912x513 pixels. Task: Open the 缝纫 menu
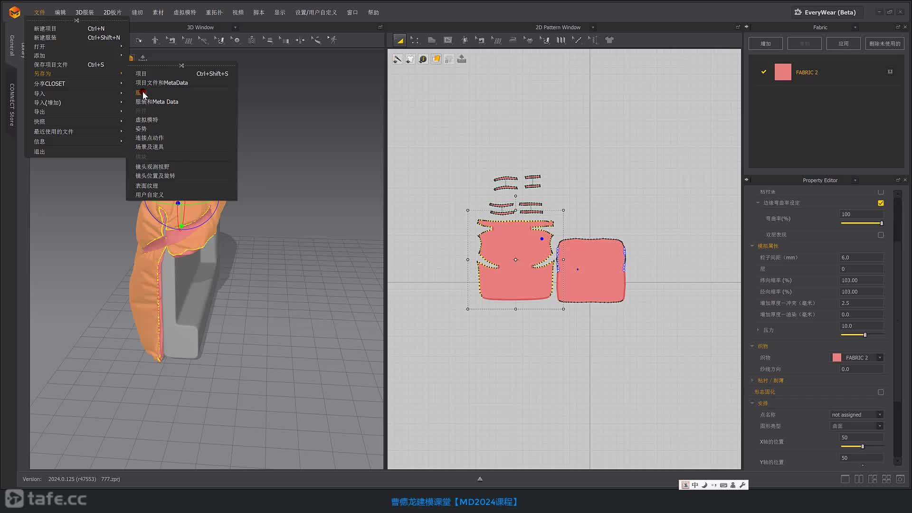pyautogui.click(x=137, y=12)
